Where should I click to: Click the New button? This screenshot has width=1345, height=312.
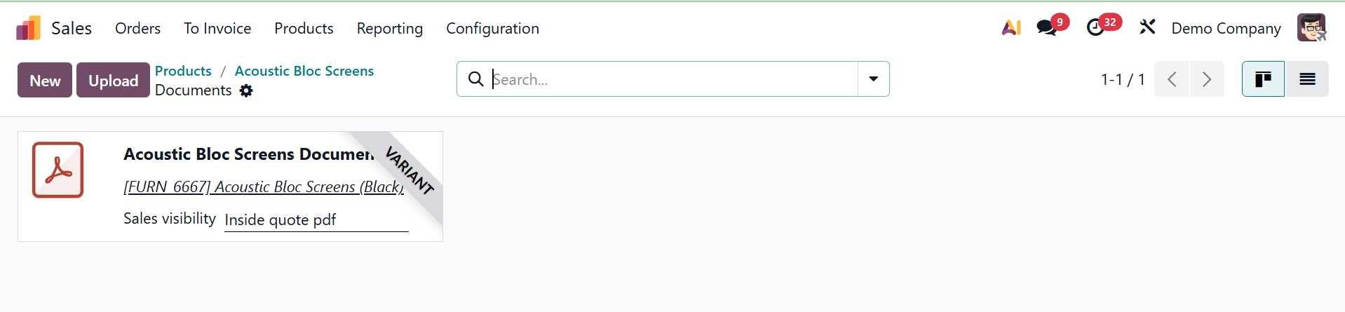(x=45, y=81)
